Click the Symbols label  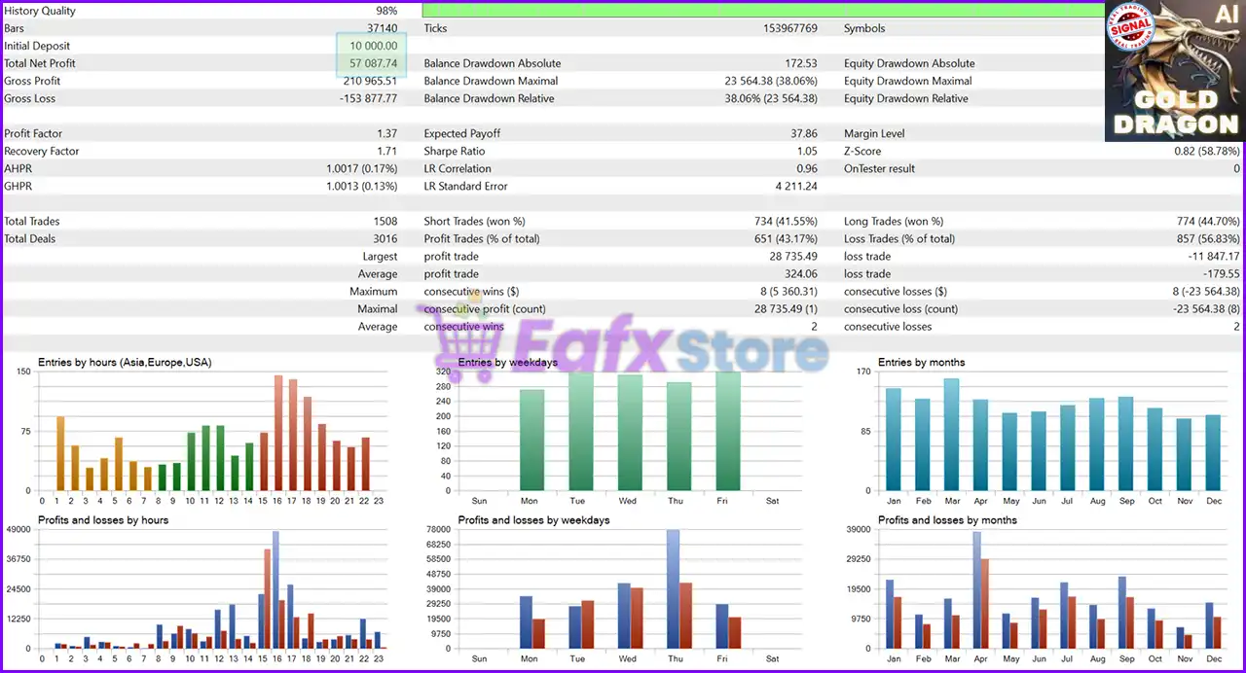pos(864,28)
